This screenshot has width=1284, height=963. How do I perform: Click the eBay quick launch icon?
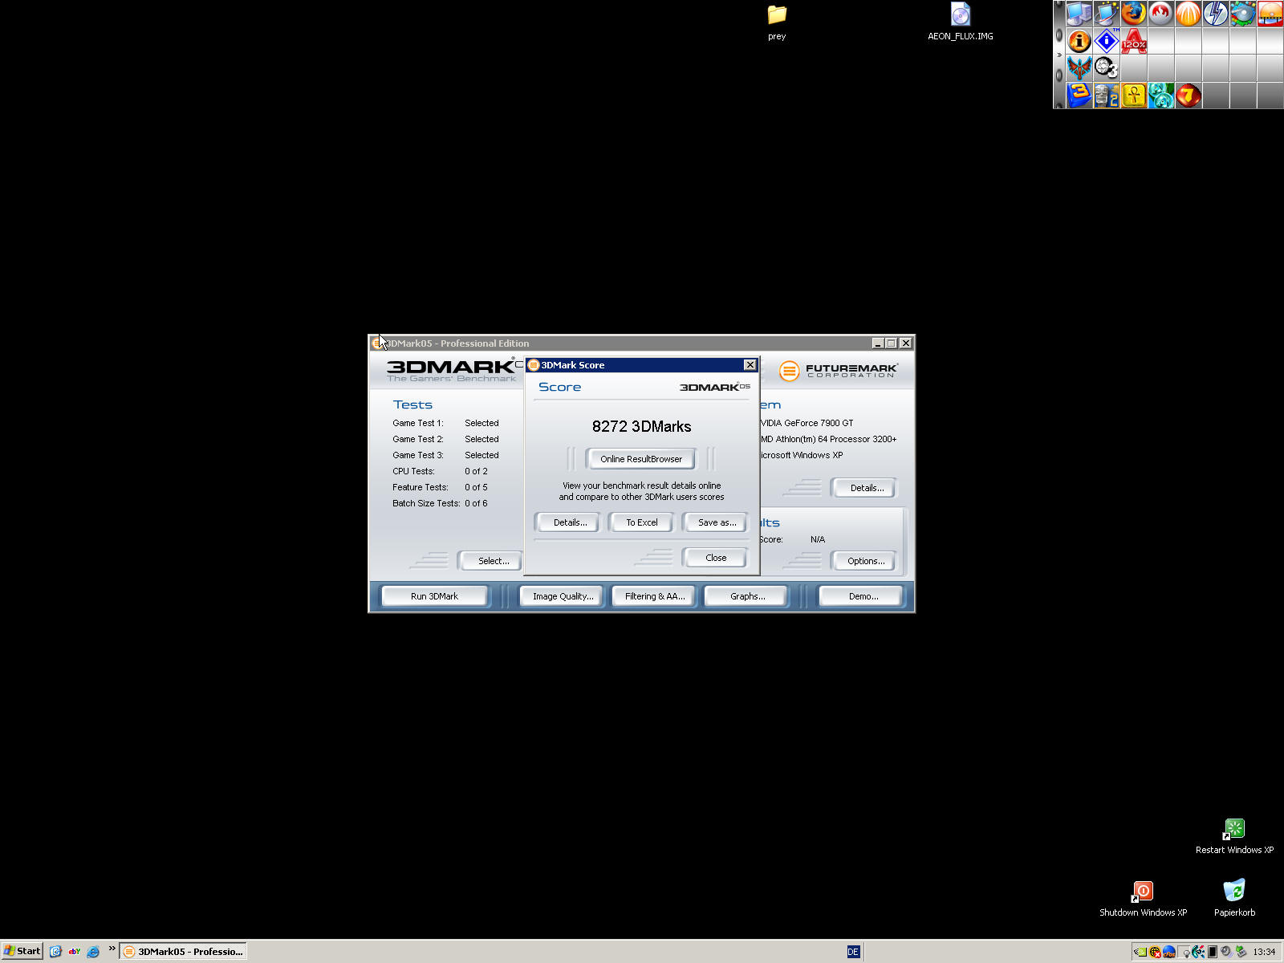pyautogui.click(x=75, y=952)
